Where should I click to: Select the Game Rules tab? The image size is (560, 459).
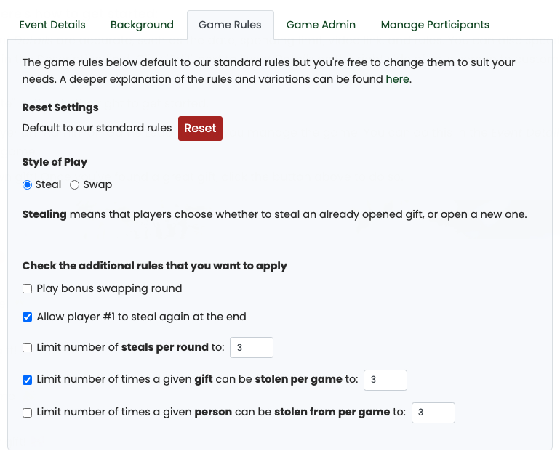click(230, 25)
